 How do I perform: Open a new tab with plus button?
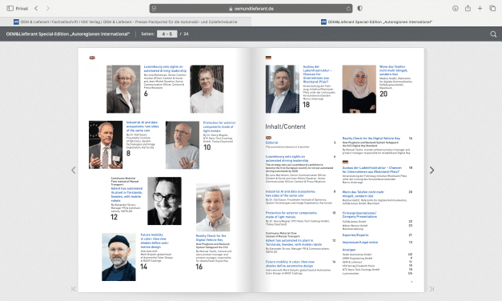[480, 8]
